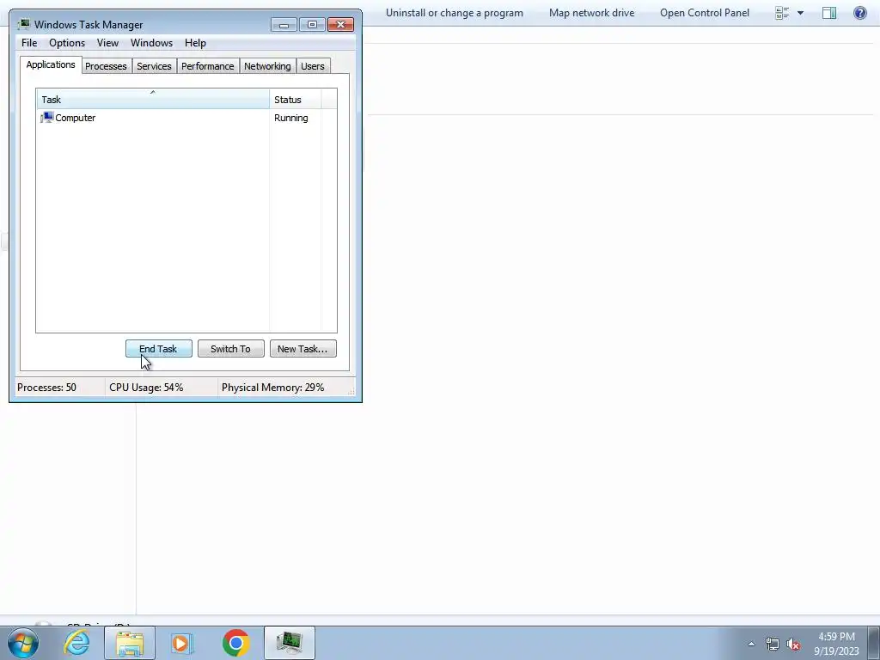Click the Physical Memory: 29% status entry
The width and height of the screenshot is (880, 660).
pyautogui.click(x=272, y=388)
